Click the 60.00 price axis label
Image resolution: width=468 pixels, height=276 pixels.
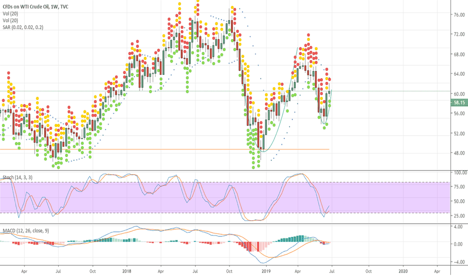[459, 94]
